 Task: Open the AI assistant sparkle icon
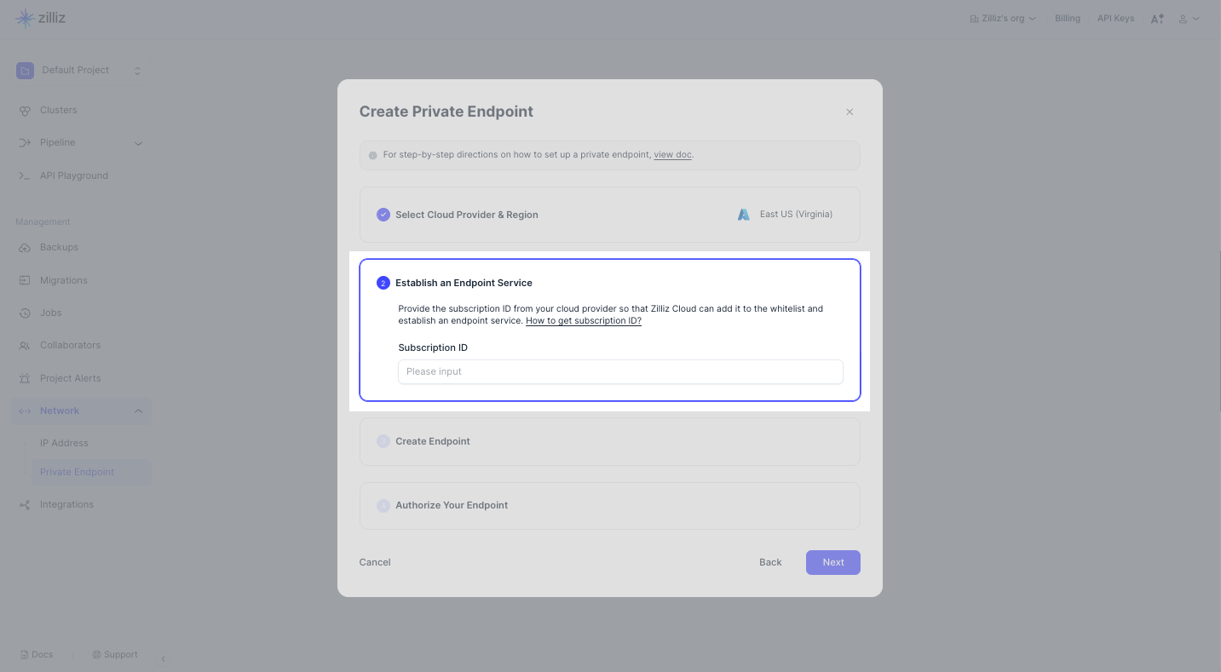1157,19
